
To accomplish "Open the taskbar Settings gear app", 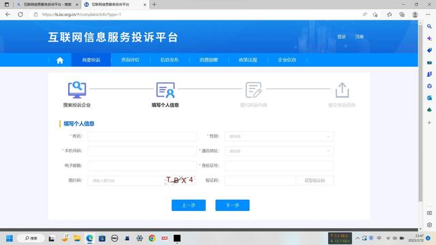I will 140,238.
